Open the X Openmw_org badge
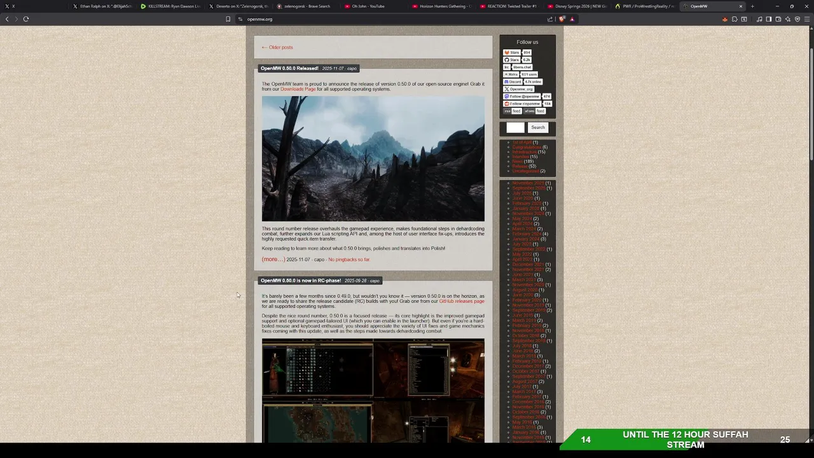This screenshot has width=814, height=458. (519, 89)
